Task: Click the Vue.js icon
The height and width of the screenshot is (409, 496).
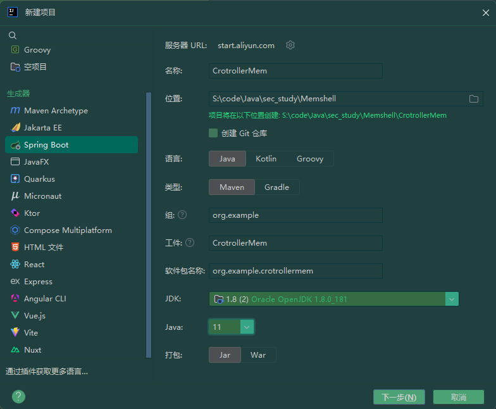Action: tap(15, 315)
